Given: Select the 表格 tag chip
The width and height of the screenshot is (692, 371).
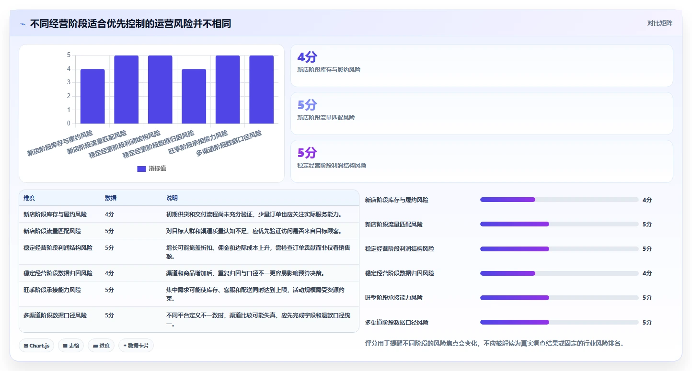Looking at the screenshot, I should (x=71, y=346).
